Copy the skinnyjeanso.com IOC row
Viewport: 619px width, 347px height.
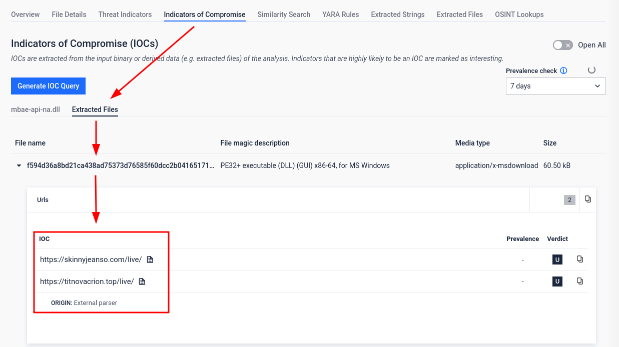[x=580, y=259]
